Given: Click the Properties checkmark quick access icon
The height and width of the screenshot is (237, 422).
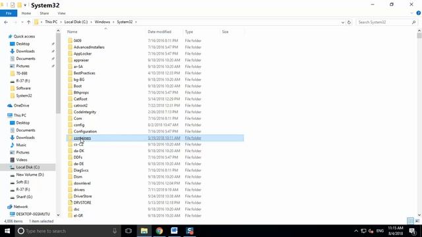Looking at the screenshot, I should (13, 5).
